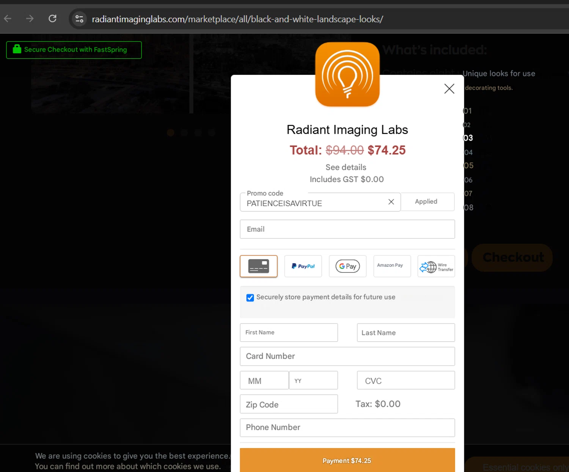The height and width of the screenshot is (472, 569).
Task: Click the discounted total $74.25 text
Action: pos(387,150)
